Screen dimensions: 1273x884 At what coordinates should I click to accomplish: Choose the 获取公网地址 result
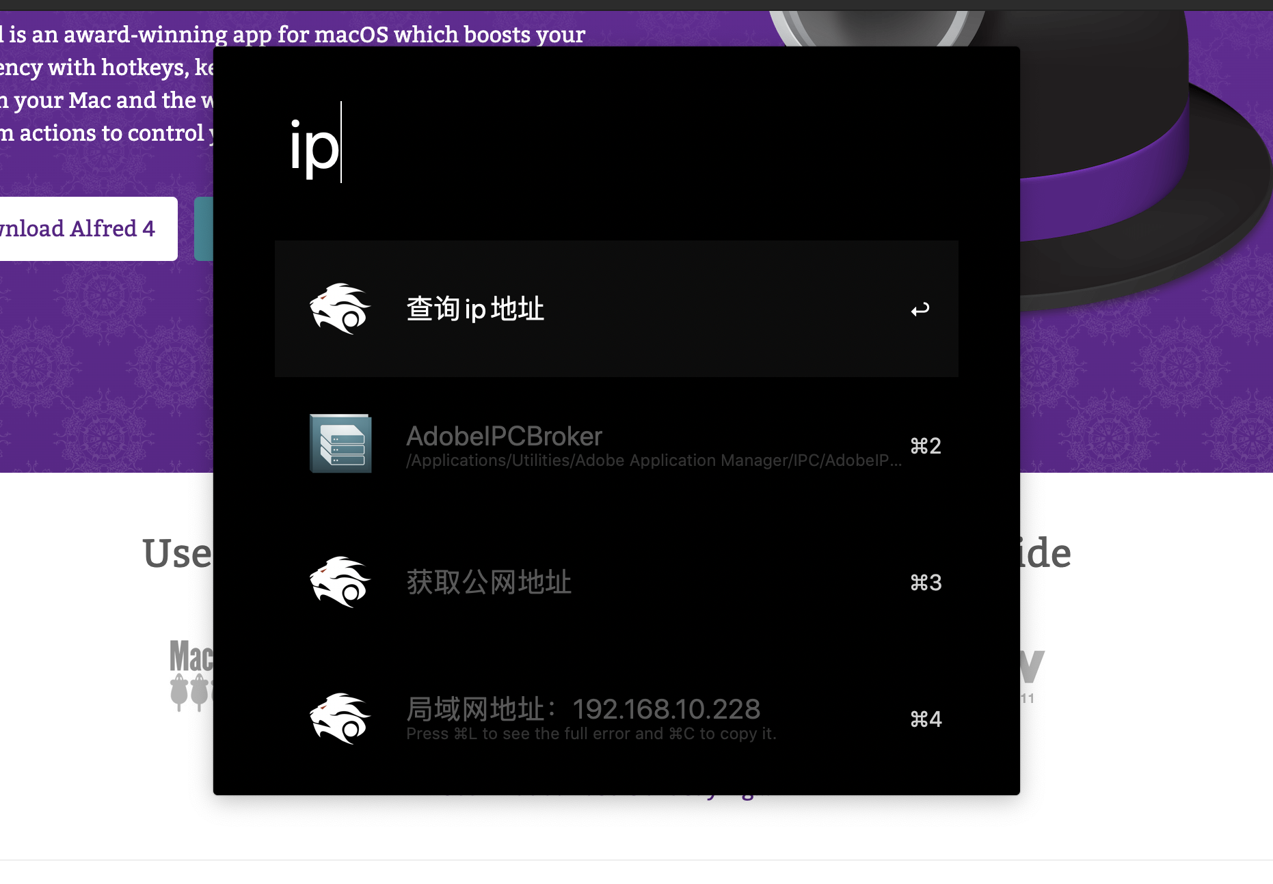click(616, 582)
